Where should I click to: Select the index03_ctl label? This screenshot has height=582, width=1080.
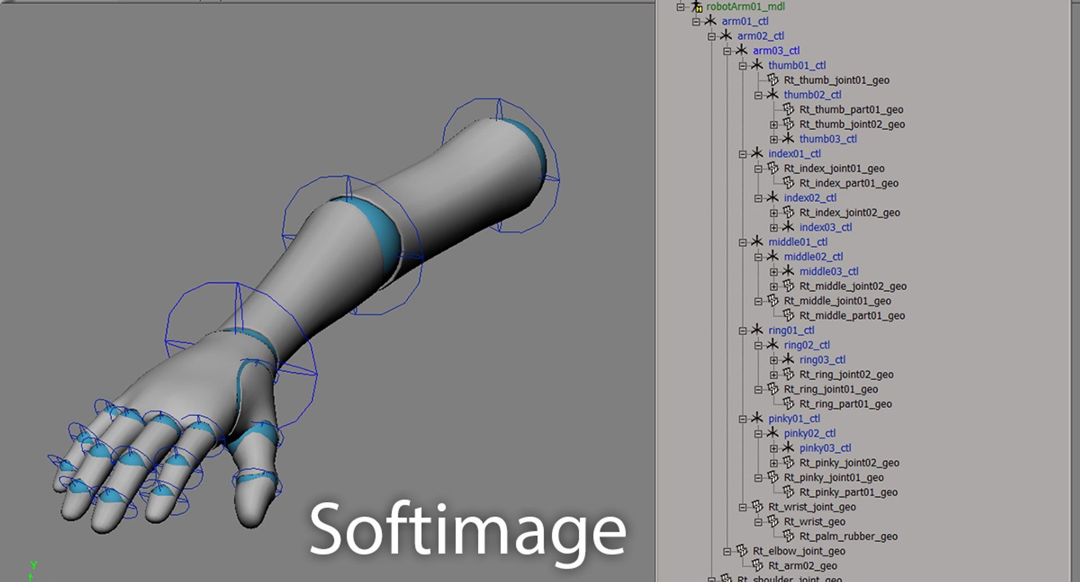826,227
